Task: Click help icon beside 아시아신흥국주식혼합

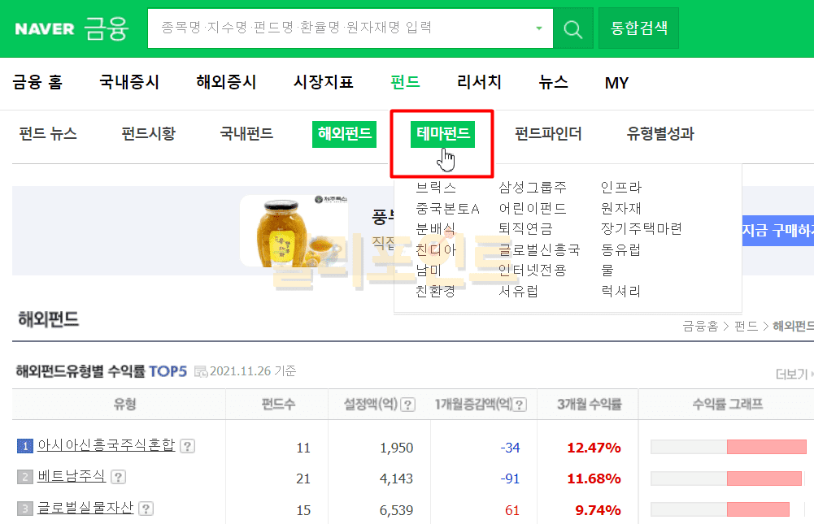Action: click(x=187, y=446)
